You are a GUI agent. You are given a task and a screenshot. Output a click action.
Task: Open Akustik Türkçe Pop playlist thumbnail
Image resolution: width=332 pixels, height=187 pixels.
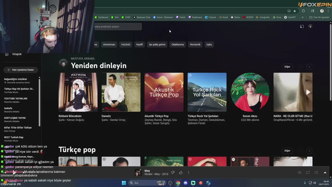point(164,92)
